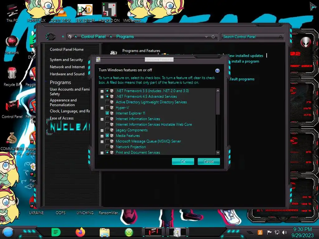The height and width of the screenshot is (239, 319).
Task: Click the Windows Features title bar icon
Action: [x=98, y=59]
